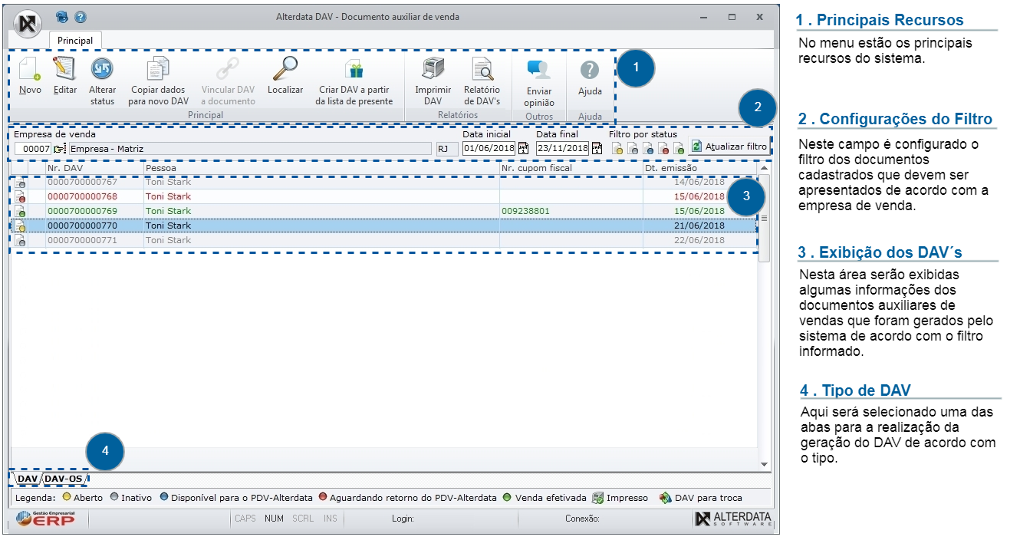Click the Enviar opinião icon
1020x550 pixels.
click(539, 71)
